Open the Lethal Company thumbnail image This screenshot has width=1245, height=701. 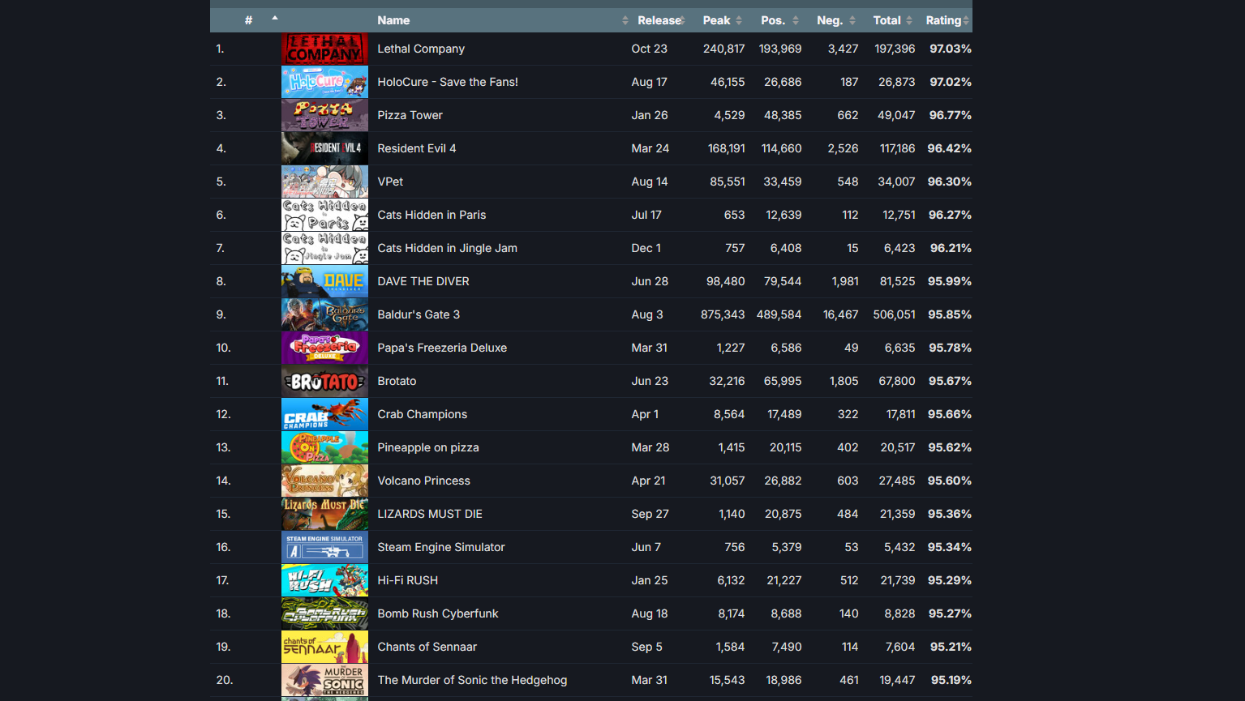pyautogui.click(x=324, y=49)
